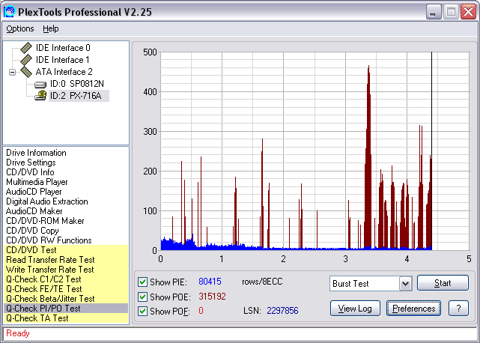Click the question mark help button
The image size is (480, 343).
point(458,309)
